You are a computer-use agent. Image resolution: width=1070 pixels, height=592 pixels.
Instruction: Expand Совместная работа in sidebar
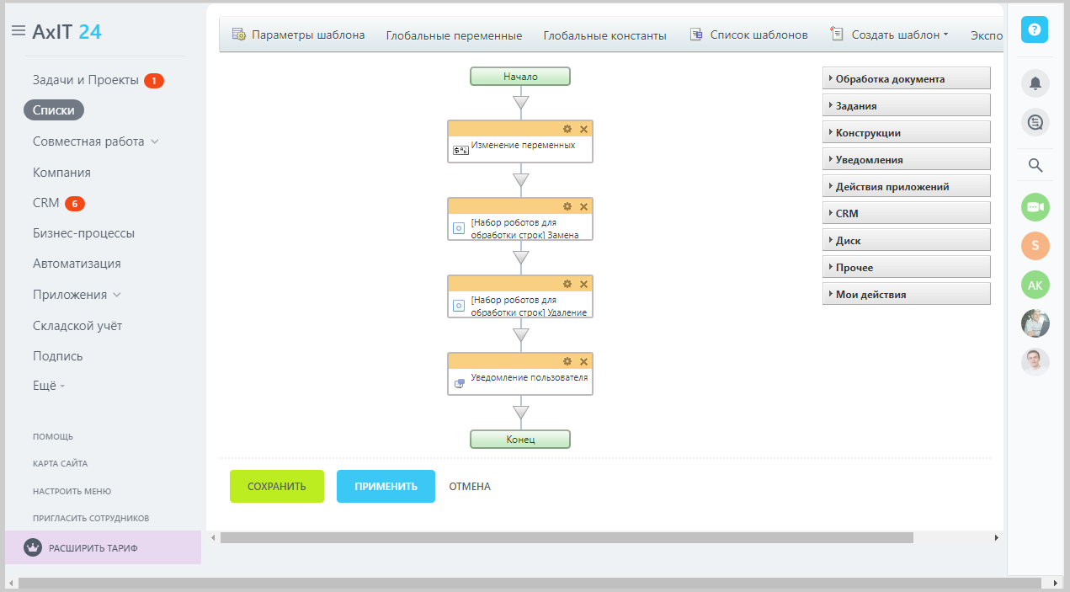click(154, 141)
